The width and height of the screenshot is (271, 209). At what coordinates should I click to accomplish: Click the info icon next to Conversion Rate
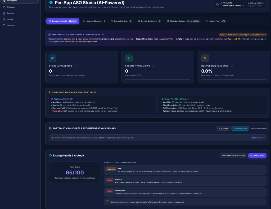232,66
